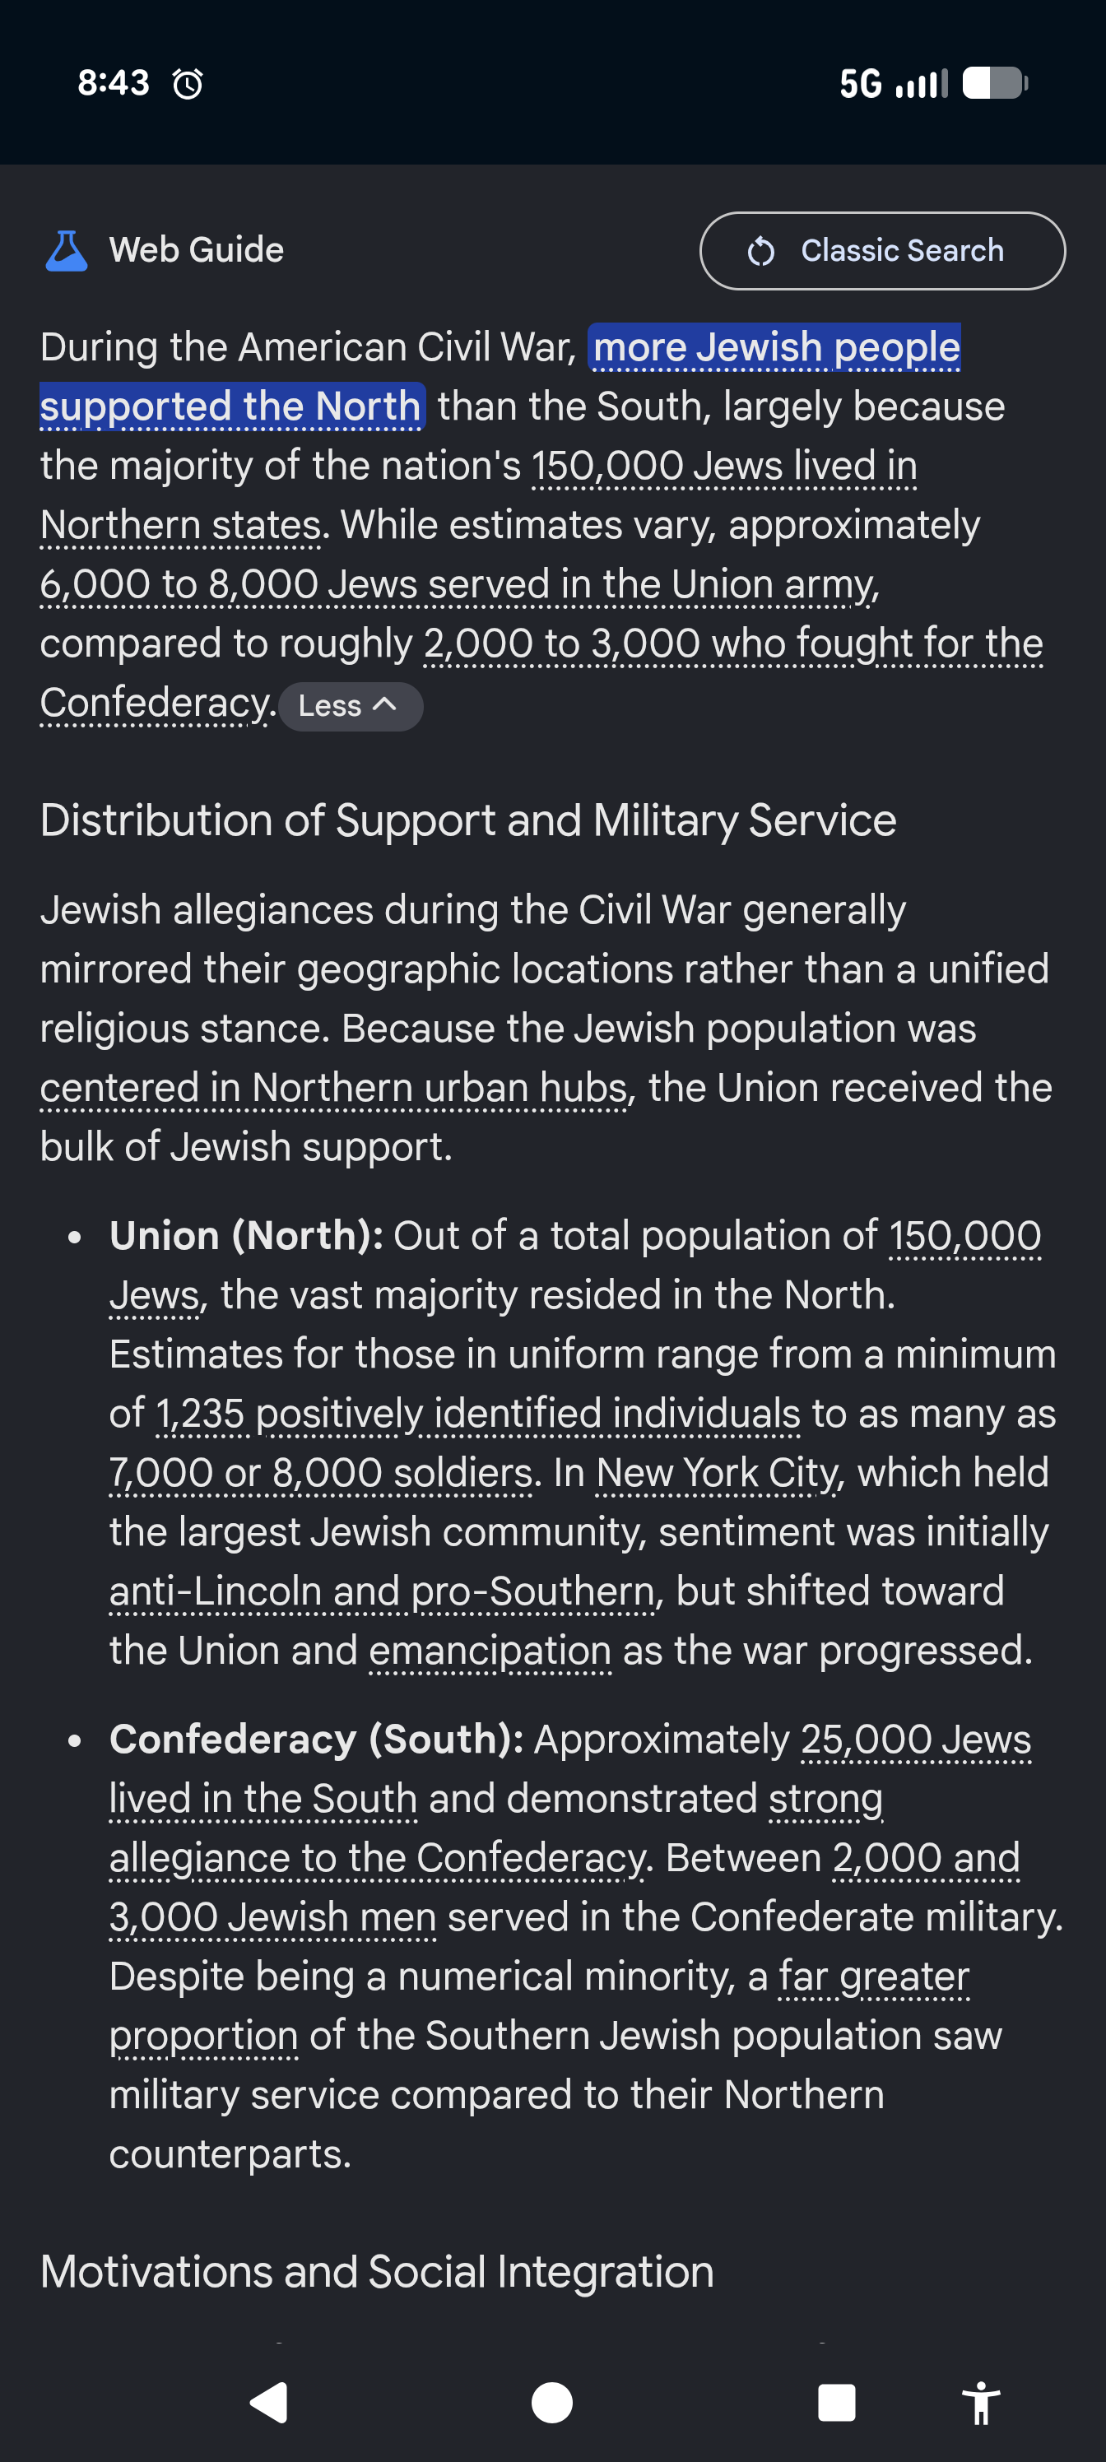1106x2462 pixels.
Task: Tap the Web Guide flask icon
Action: 66,250
